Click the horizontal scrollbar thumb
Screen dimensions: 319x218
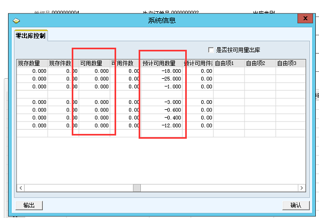136,188
